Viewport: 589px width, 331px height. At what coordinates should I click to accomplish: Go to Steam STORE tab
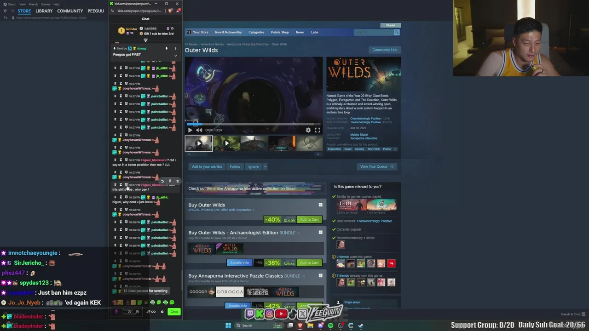pos(24,11)
